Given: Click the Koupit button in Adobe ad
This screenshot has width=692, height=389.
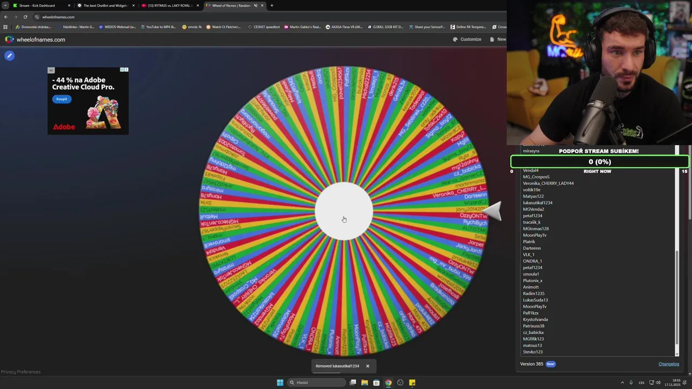Looking at the screenshot, I should pos(62,99).
